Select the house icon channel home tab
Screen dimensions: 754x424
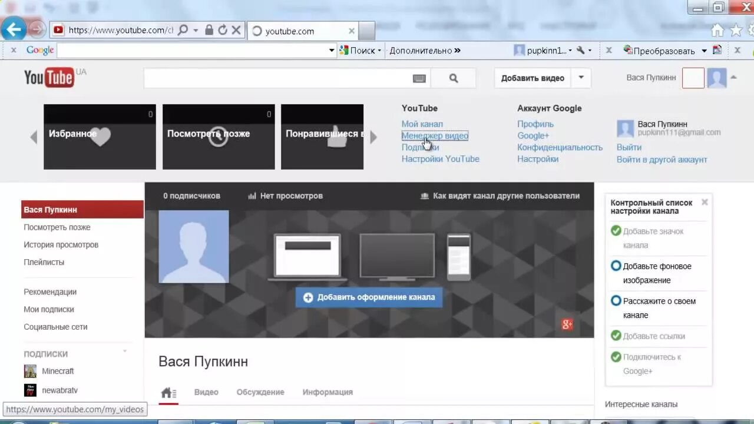point(169,392)
